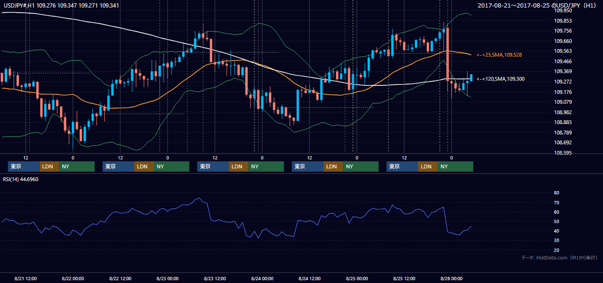Click RSI axis level 40
This screenshot has height=283, width=603.
tap(557, 231)
